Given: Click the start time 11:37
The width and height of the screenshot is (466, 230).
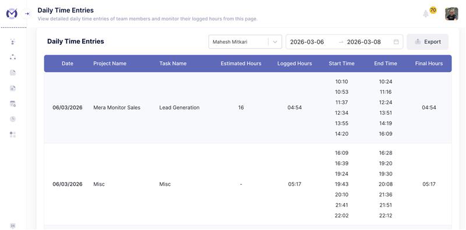Looking at the screenshot, I should 341,102.
